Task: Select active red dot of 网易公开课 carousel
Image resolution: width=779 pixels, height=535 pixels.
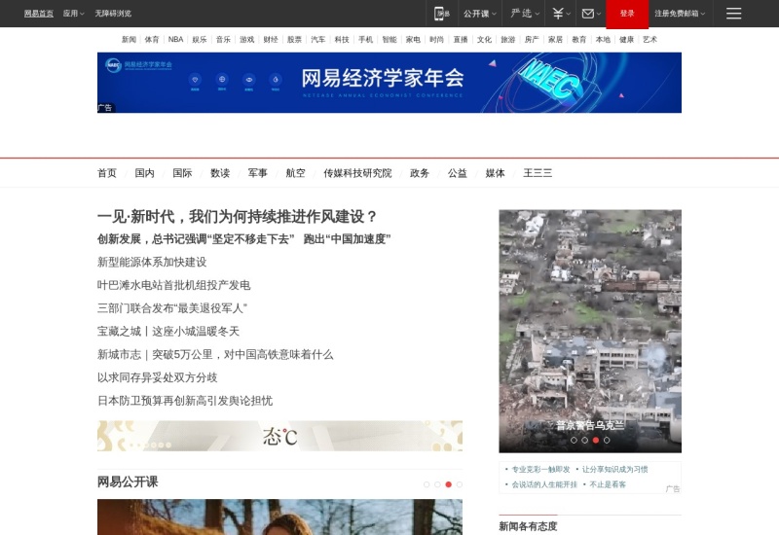Action: [x=448, y=484]
